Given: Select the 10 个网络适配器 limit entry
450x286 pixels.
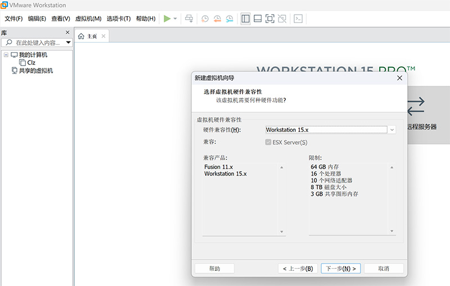Looking at the screenshot, I should click(x=331, y=181).
